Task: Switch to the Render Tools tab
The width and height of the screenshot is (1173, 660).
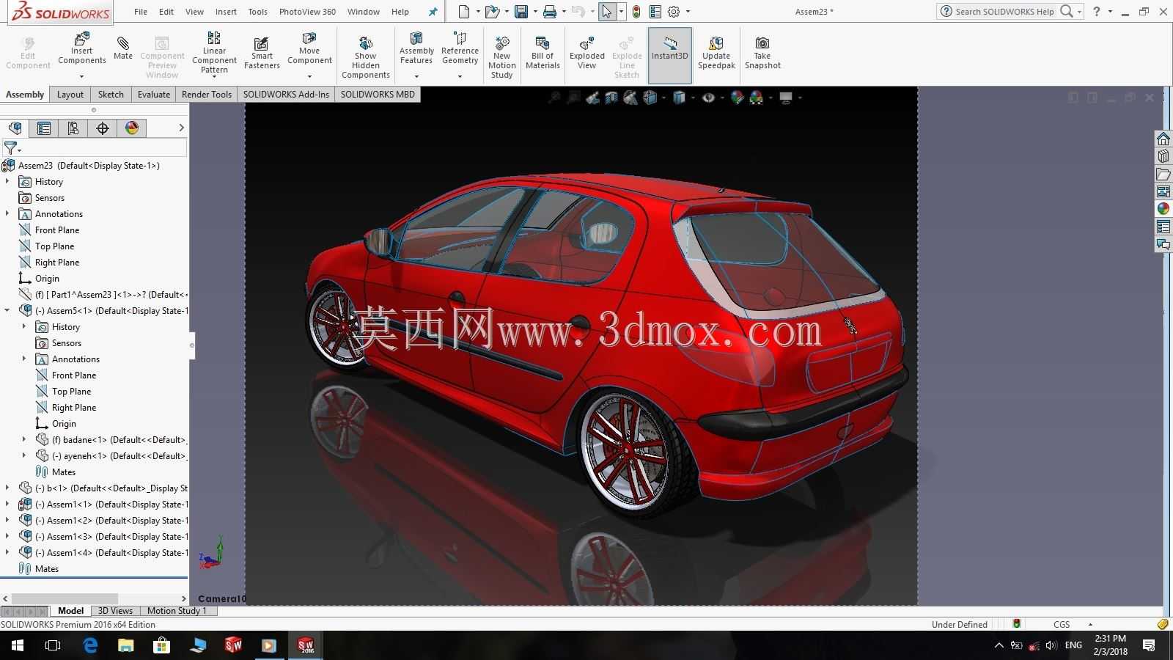Action: [x=207, y=94]
